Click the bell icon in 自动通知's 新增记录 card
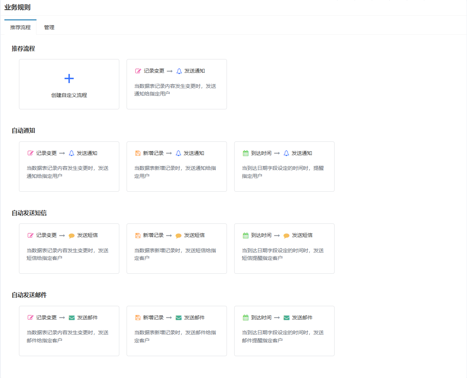Screen dimensions: 467x378 point(178,153)
